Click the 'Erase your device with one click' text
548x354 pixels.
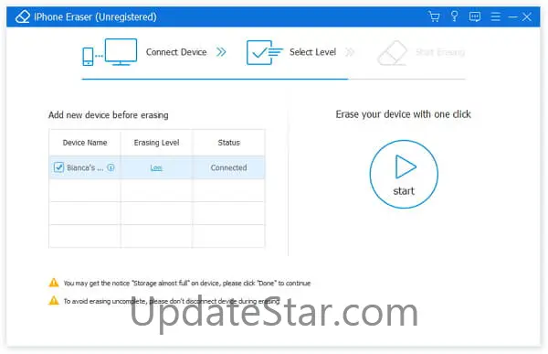click(404, 114)
